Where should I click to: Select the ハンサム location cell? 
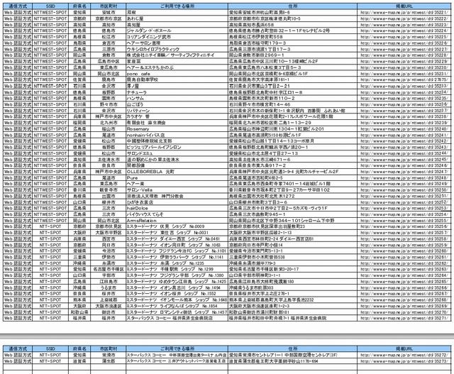[x=177, y=98]
